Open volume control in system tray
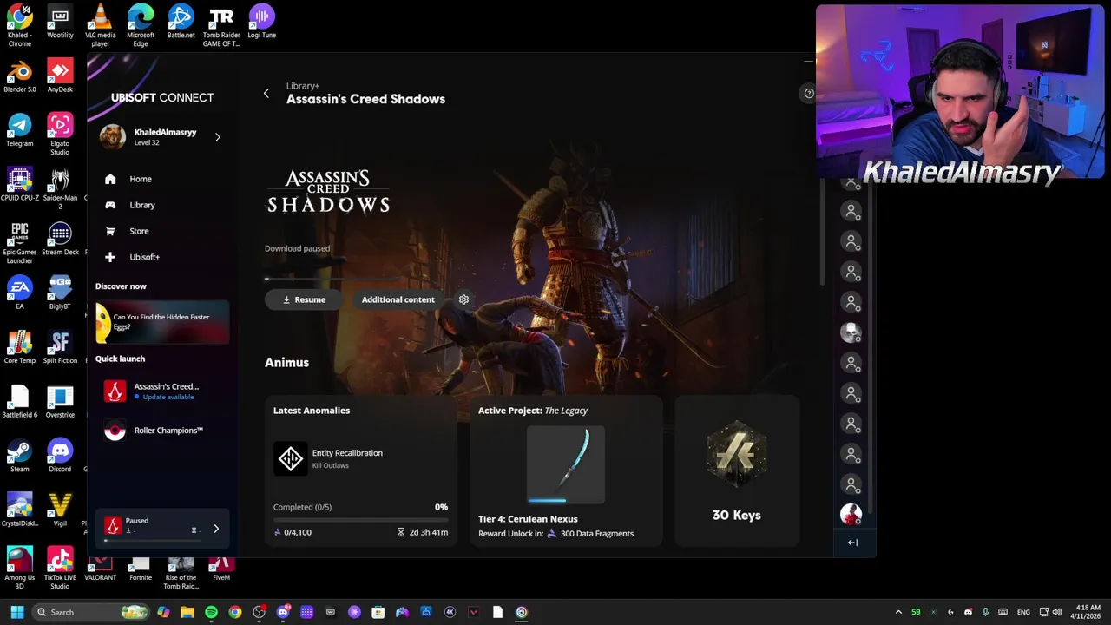 (x=1059, y=612)
